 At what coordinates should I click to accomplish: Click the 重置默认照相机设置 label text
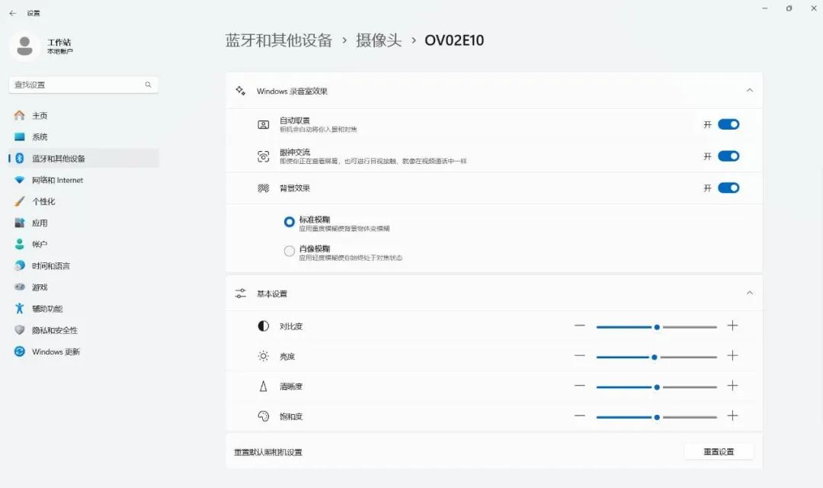[x=267, y=451]
